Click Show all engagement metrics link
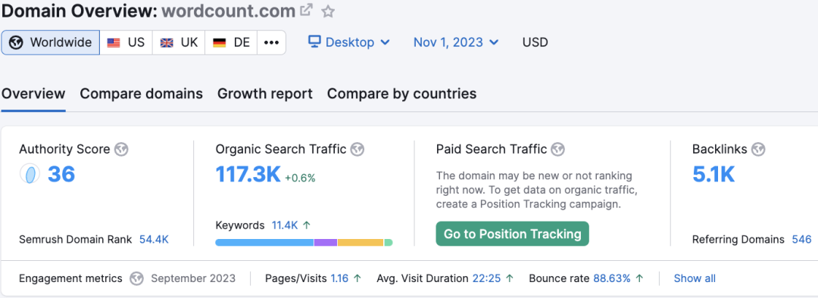 click(695, 278)
